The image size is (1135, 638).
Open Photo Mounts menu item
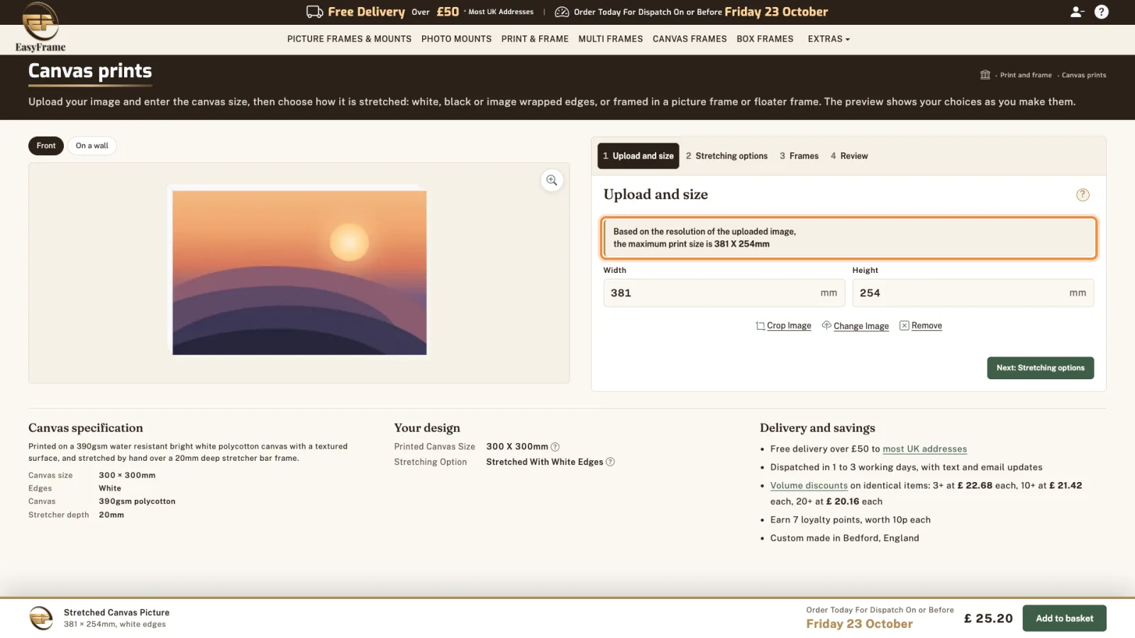pyautogui.click(x=456, y=39)
